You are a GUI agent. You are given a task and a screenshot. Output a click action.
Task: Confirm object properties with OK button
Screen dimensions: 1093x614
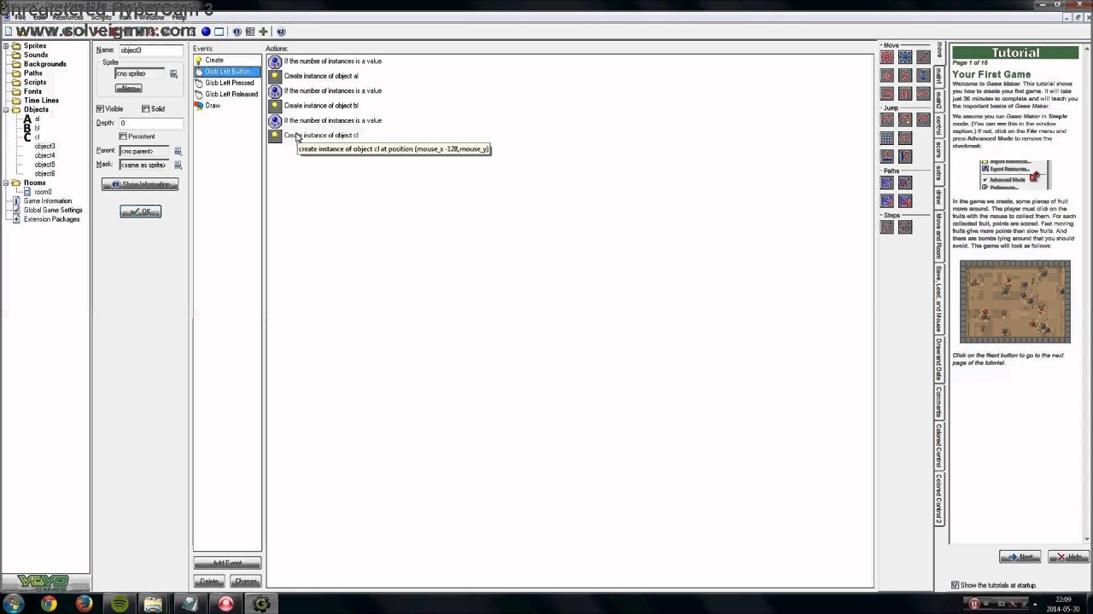(140, 211)
